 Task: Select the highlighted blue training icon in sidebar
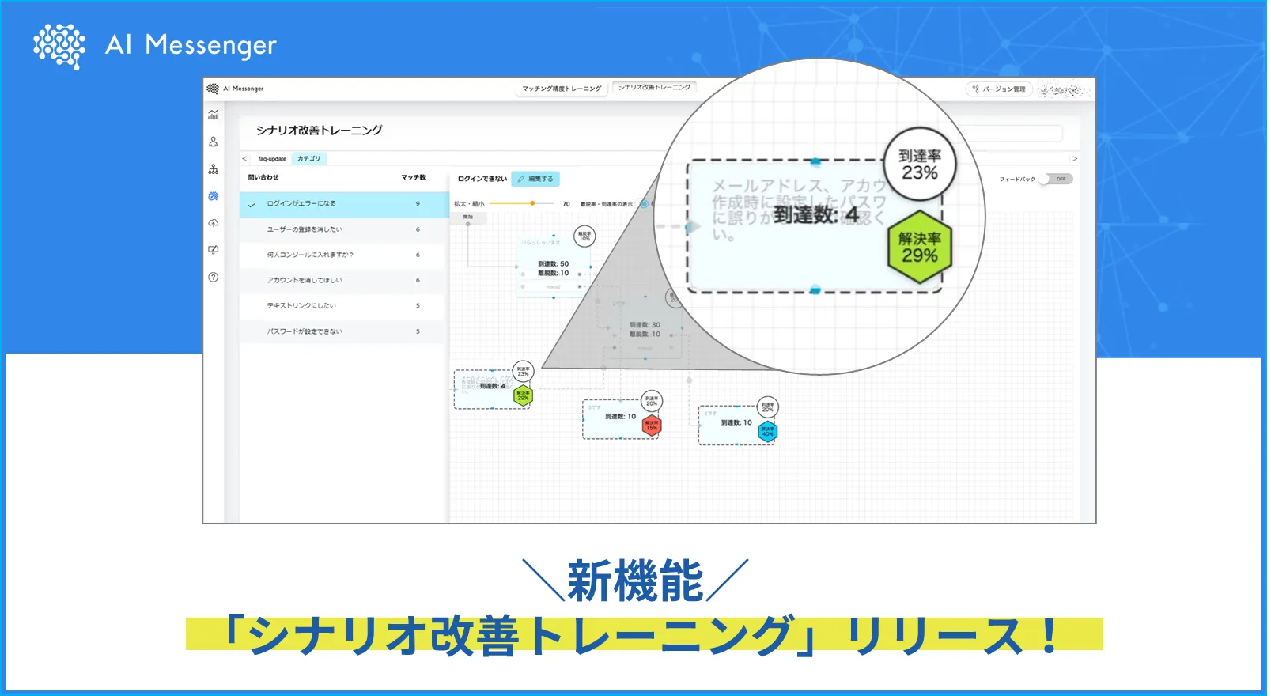(214, 196)
